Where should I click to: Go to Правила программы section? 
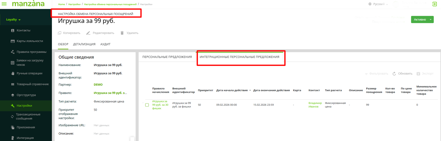point(31,52)
